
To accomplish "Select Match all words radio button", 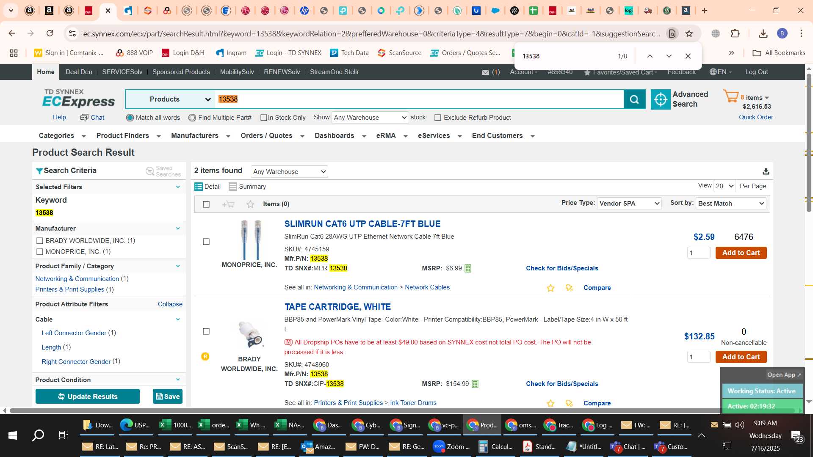I will (x=130, y=118).
